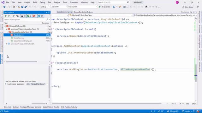Toggle total tests filter showing 30
This screenshot has width=202, height=113.
coord(23,16)
